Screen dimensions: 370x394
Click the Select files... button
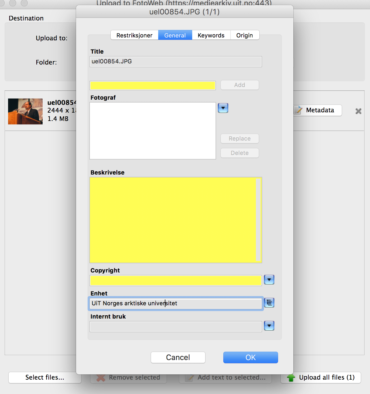(45, 377)
